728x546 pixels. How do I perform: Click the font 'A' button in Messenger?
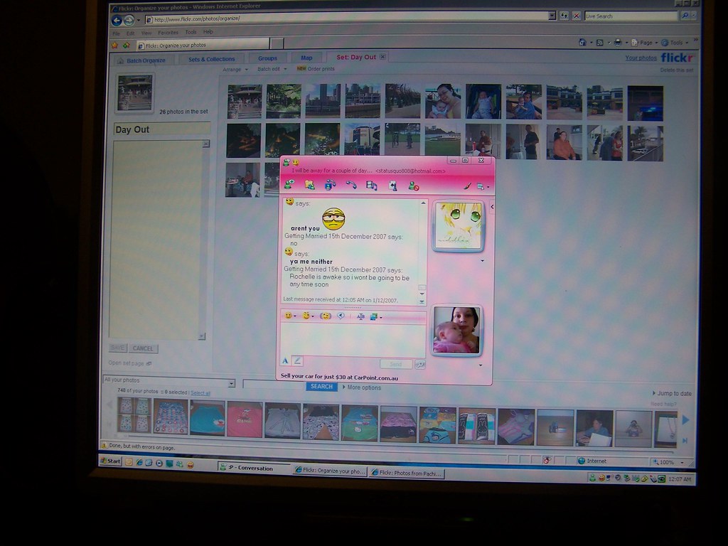click(x=285, y=360)
